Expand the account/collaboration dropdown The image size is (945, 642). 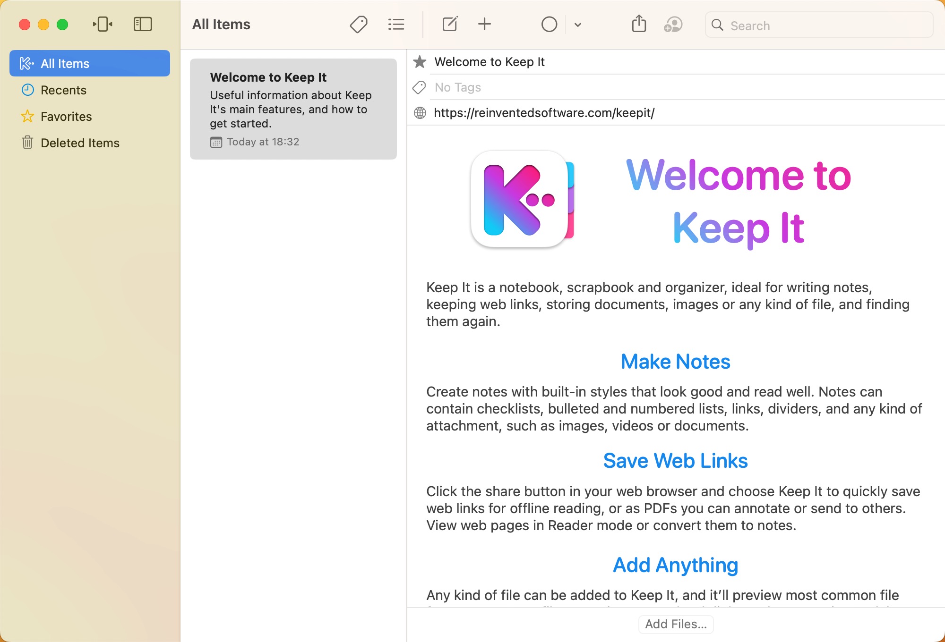pyautogui.click(x=672, y=25)
